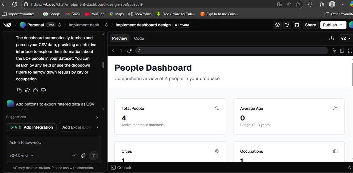Screen dimensions: 353x173
Task: Open the GitHub integration icon
Action: coord(297,25)
